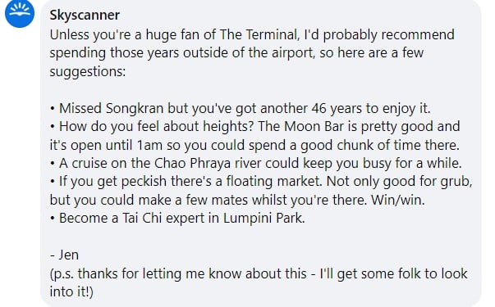Image resolution: width=495 pixels, height=307 pixels.
Task: Click the "Tai Chi" words
Action: (x=142, y=219)
